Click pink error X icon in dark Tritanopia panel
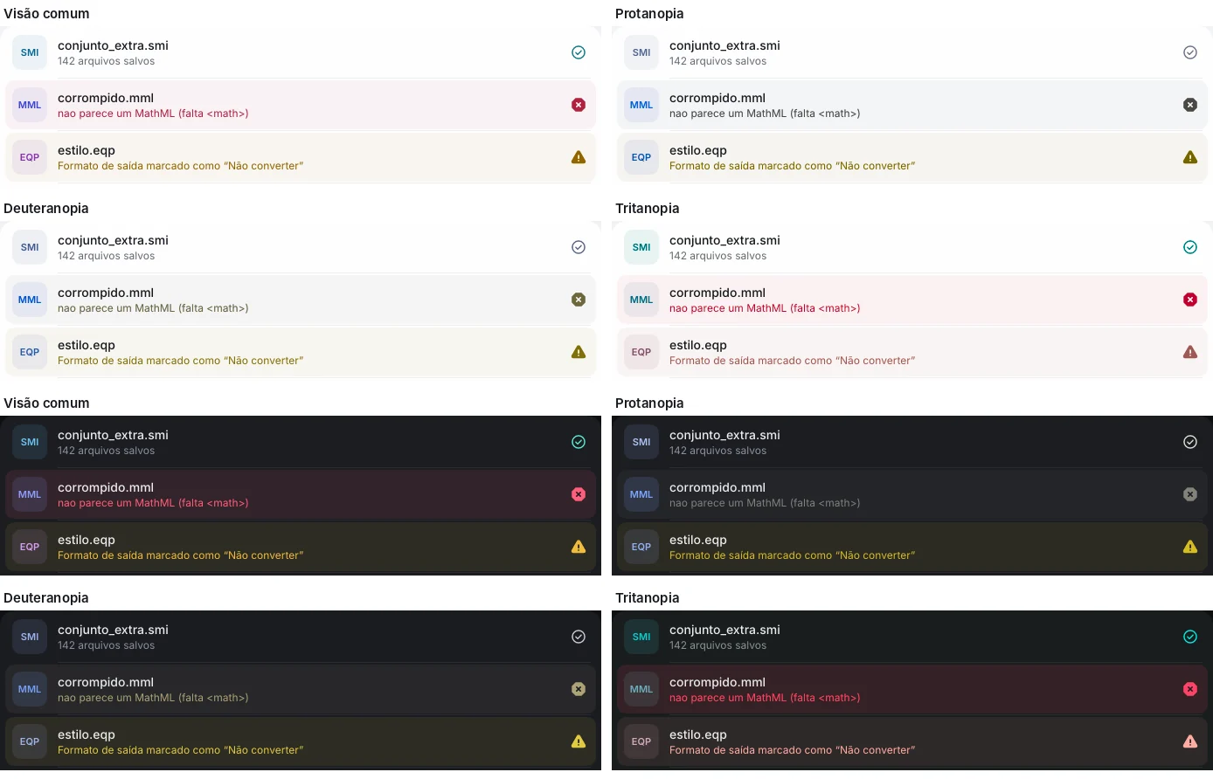The width and height of the screenshot is (1213, 779). click(x=1190, y=689)
